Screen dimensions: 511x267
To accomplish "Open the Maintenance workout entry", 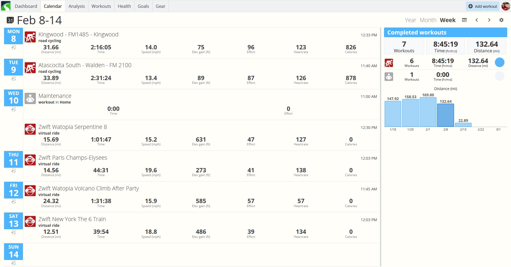I will [x=55, y=96].
